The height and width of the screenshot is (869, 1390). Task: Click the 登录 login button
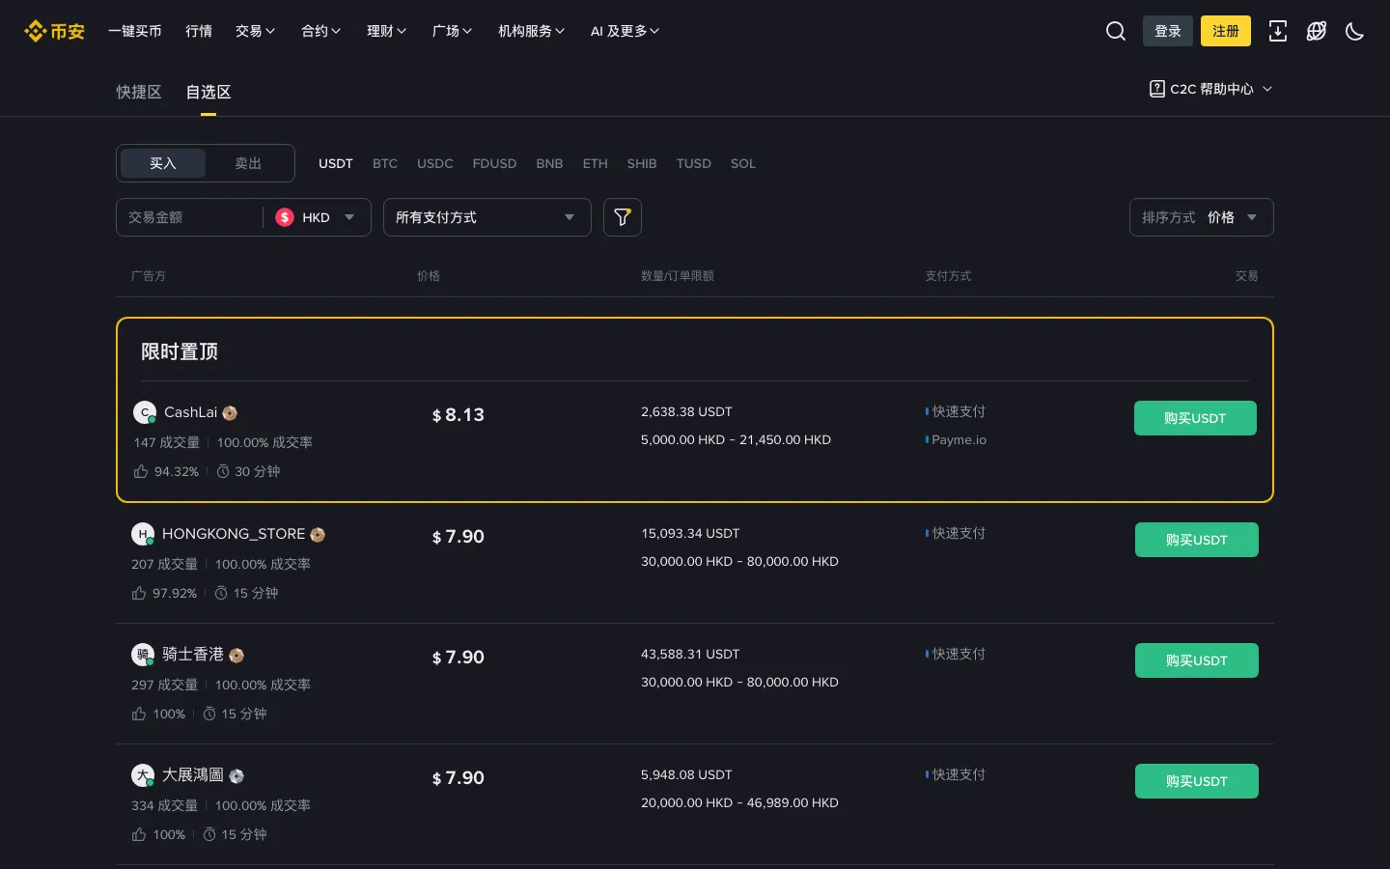[1168, 31]
